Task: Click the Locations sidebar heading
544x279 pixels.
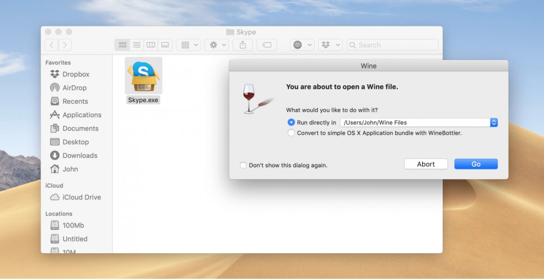Action: coord(58,214)
